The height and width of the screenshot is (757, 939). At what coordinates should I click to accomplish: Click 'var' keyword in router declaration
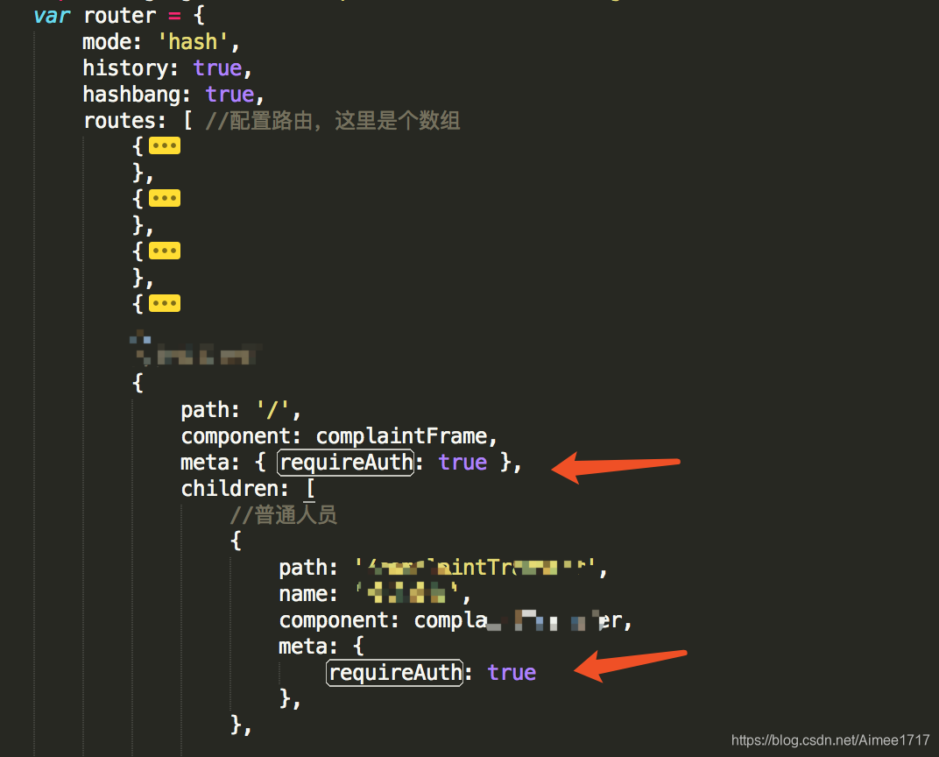[x=52, y=16]
